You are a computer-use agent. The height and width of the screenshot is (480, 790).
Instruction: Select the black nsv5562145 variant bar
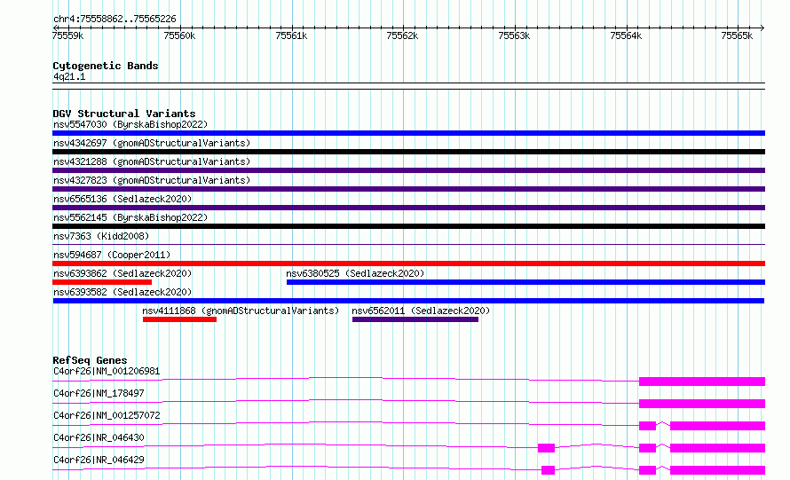pyautogui.click(x=408, y=226)
